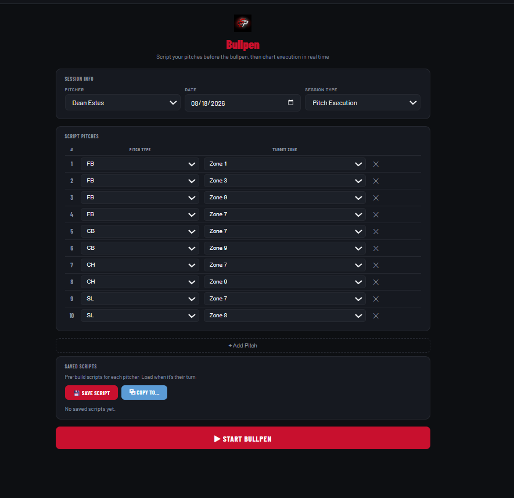Open pitch 9 target zone dropdown
The width and height of the screenshot is (514, 498).
pos(285,299)
